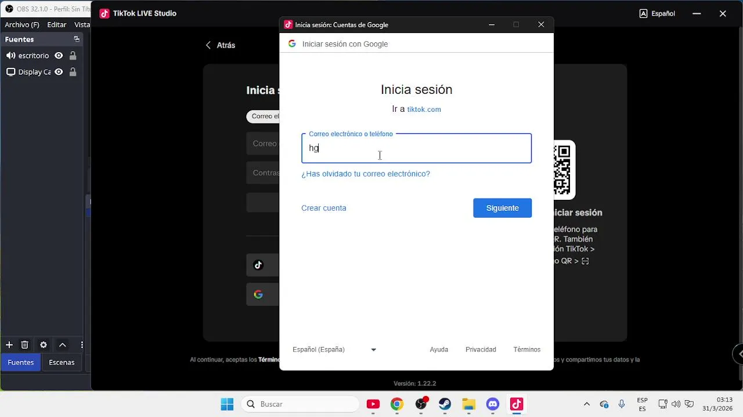This screenshot has height=417, width=743.
Task: Open Discord from the taskbar
Action: tap(493, 404)
